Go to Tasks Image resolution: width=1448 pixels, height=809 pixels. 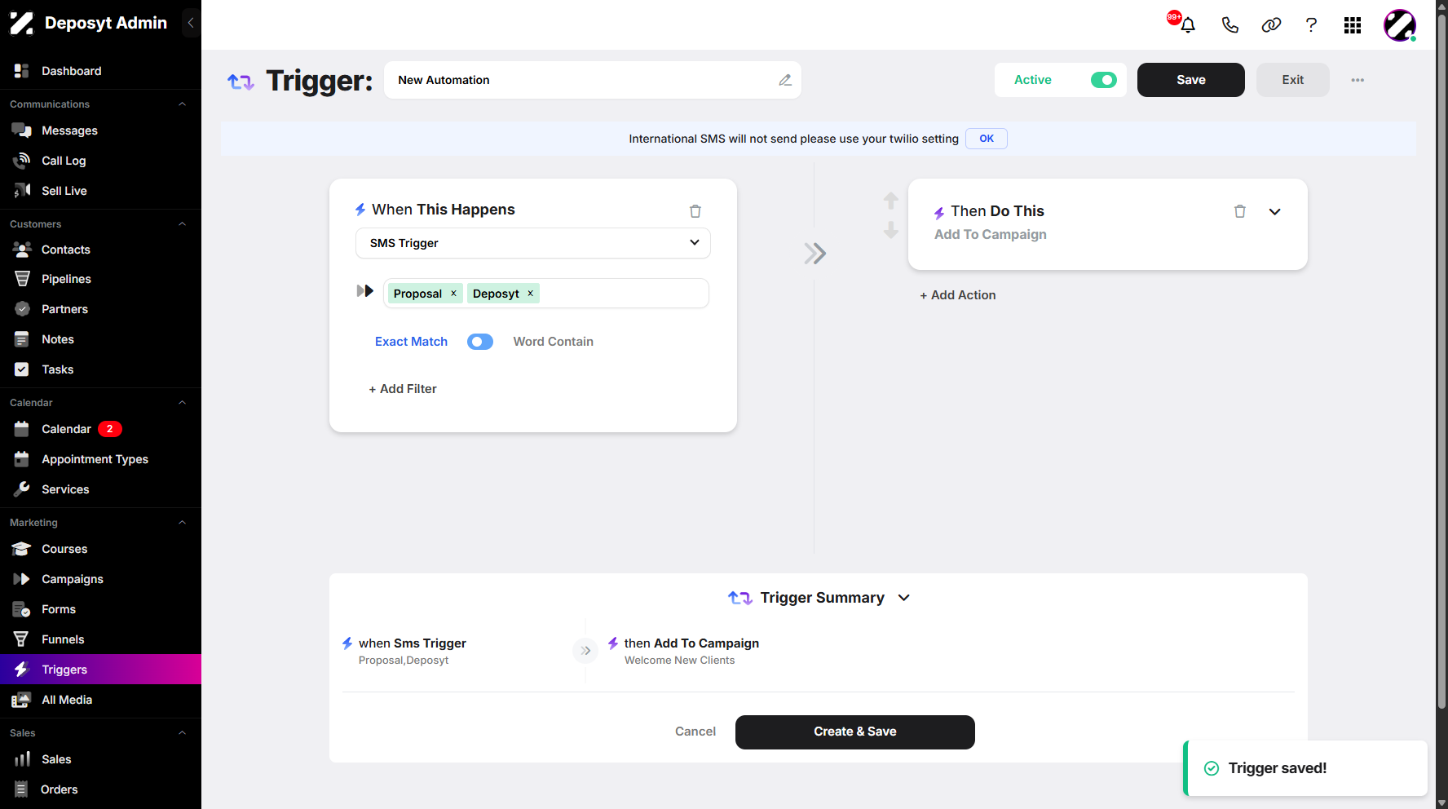click(x=100, y=369)
